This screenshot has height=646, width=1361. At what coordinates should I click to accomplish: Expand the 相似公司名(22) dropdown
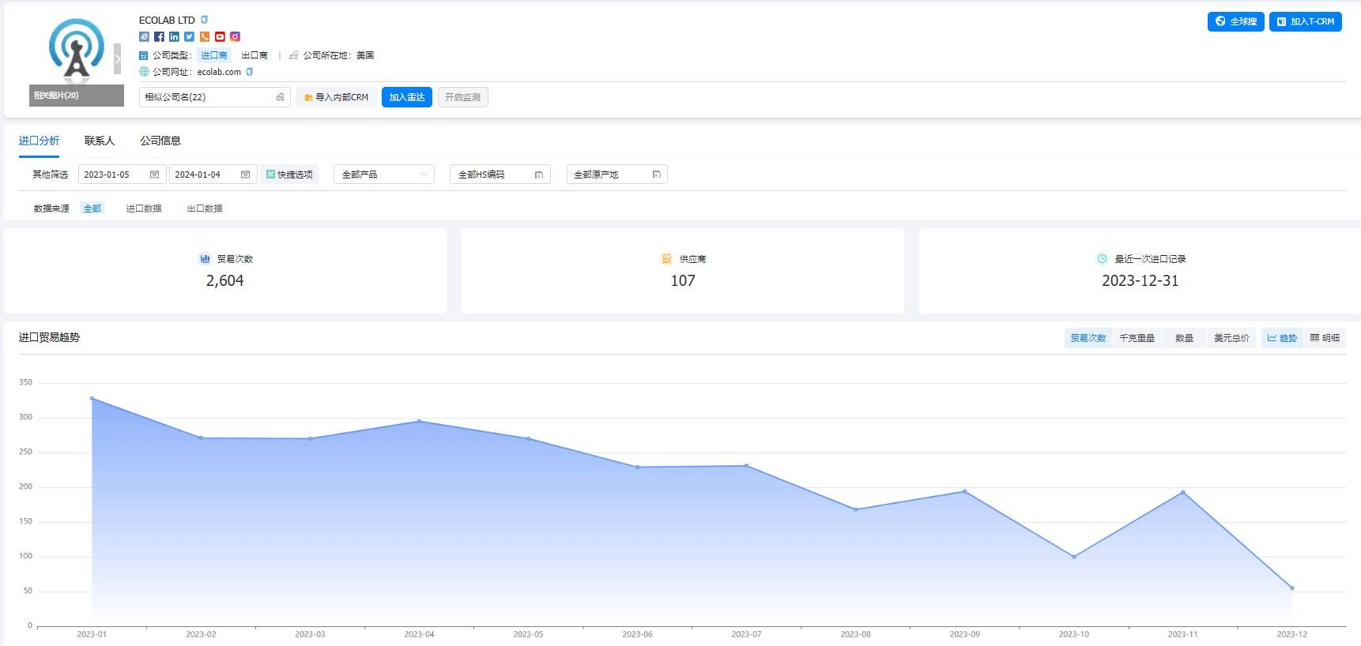[x=214, y=97]
